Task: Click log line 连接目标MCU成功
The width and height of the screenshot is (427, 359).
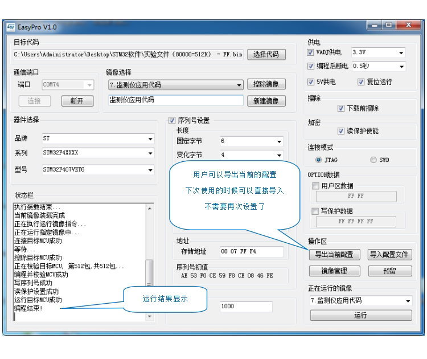Action: point(38,240)
